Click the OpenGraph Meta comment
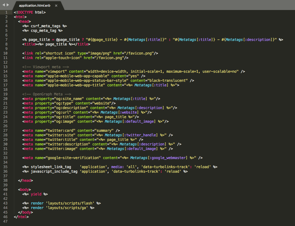 [x=47, y=94]
